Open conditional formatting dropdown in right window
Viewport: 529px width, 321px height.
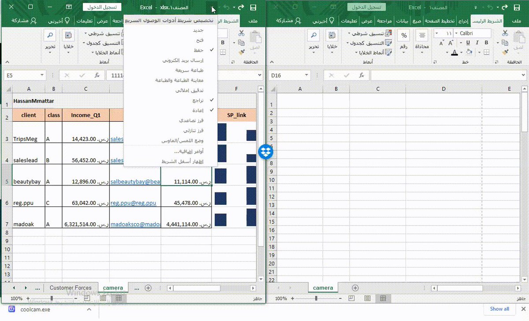click(x=369, y=33)
